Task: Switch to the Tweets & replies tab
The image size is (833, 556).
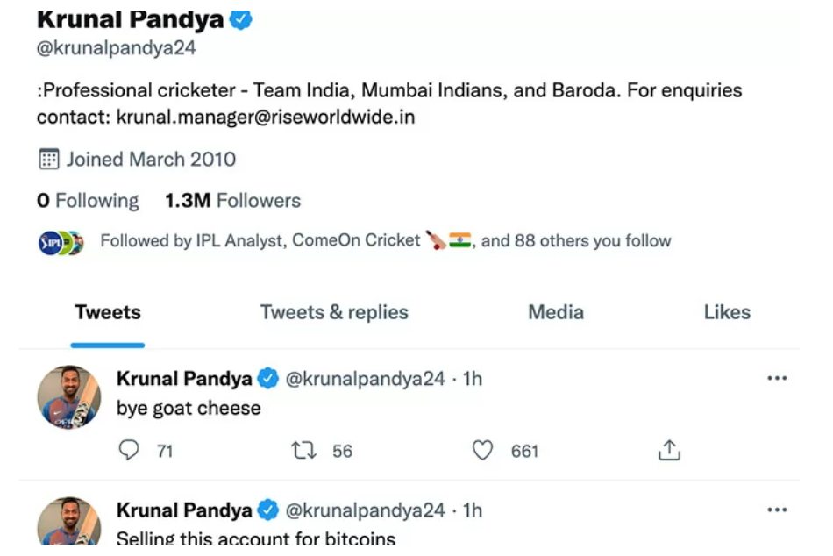Action: tap(334, 312)
